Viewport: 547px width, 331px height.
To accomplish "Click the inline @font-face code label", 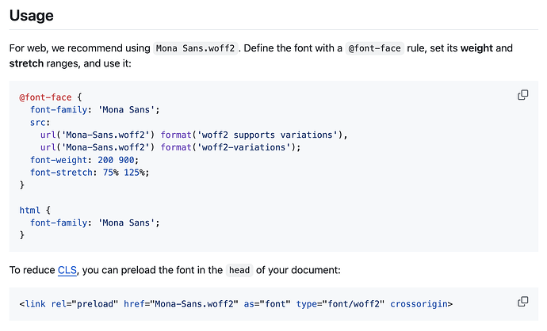I will pos(374,48).
